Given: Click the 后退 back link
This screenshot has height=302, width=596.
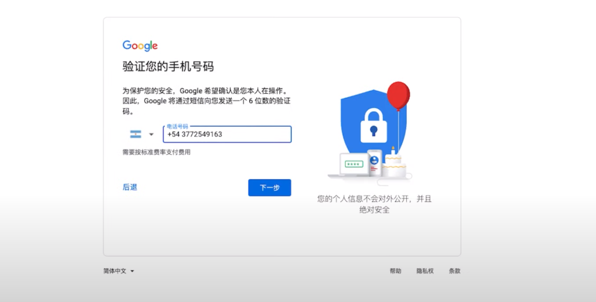Looking at the screenshot, I should coord(130,187).
